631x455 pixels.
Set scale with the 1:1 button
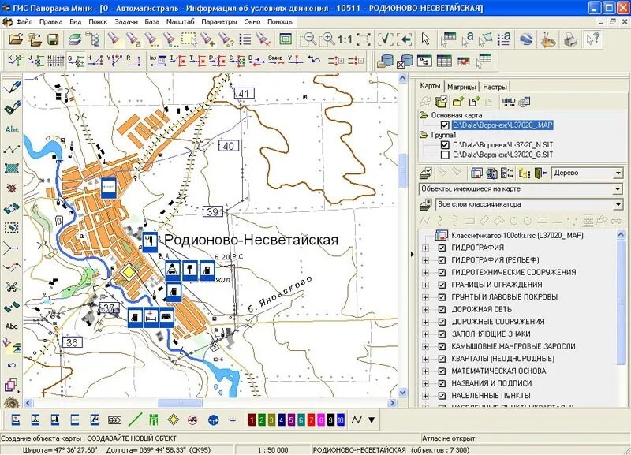coord(345,39)
